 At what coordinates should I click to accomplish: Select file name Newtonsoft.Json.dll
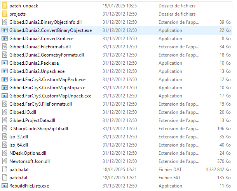point(30,161)
